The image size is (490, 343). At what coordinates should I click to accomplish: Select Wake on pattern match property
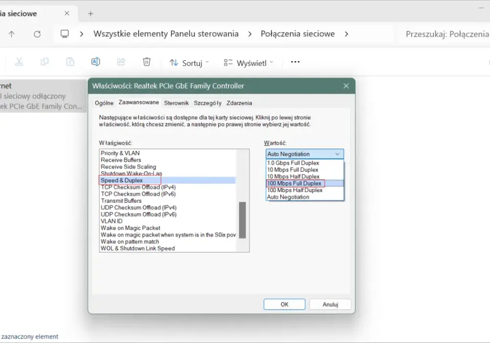pos(168,242)
